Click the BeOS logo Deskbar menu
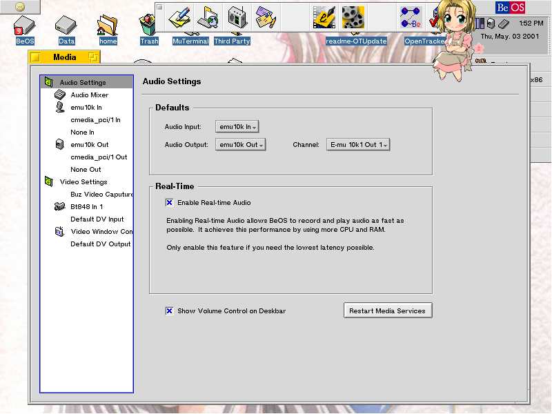The width and height of the screenshot is (552, 414). pos(510,8)
